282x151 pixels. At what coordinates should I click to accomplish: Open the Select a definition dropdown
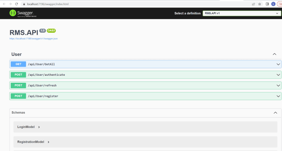point(242,13)
